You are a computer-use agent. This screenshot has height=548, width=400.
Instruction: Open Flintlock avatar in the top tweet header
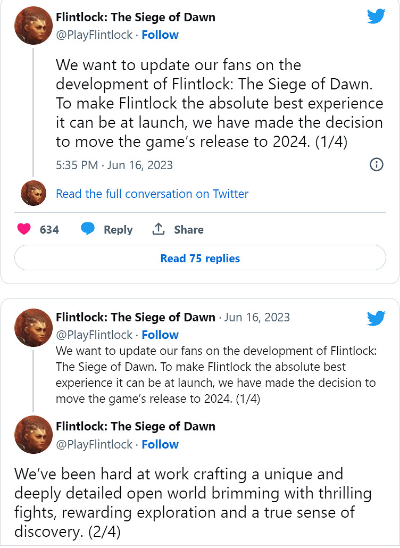pos(33,26)
